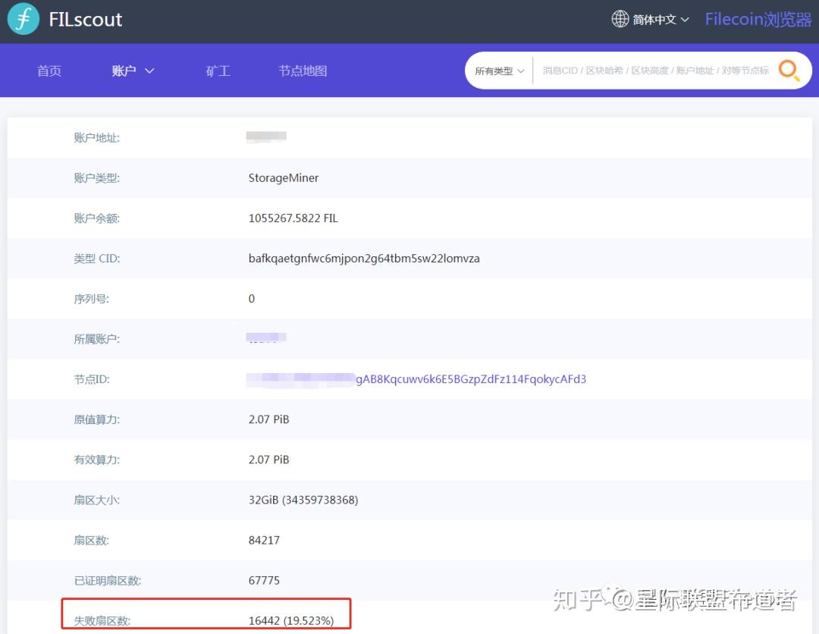Open the 节点地图 node map page
Screen dimensions: 819x634
303,71
